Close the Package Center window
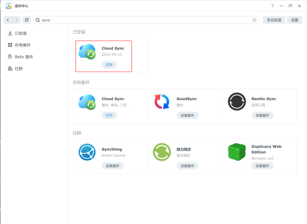 coord(300,6)
